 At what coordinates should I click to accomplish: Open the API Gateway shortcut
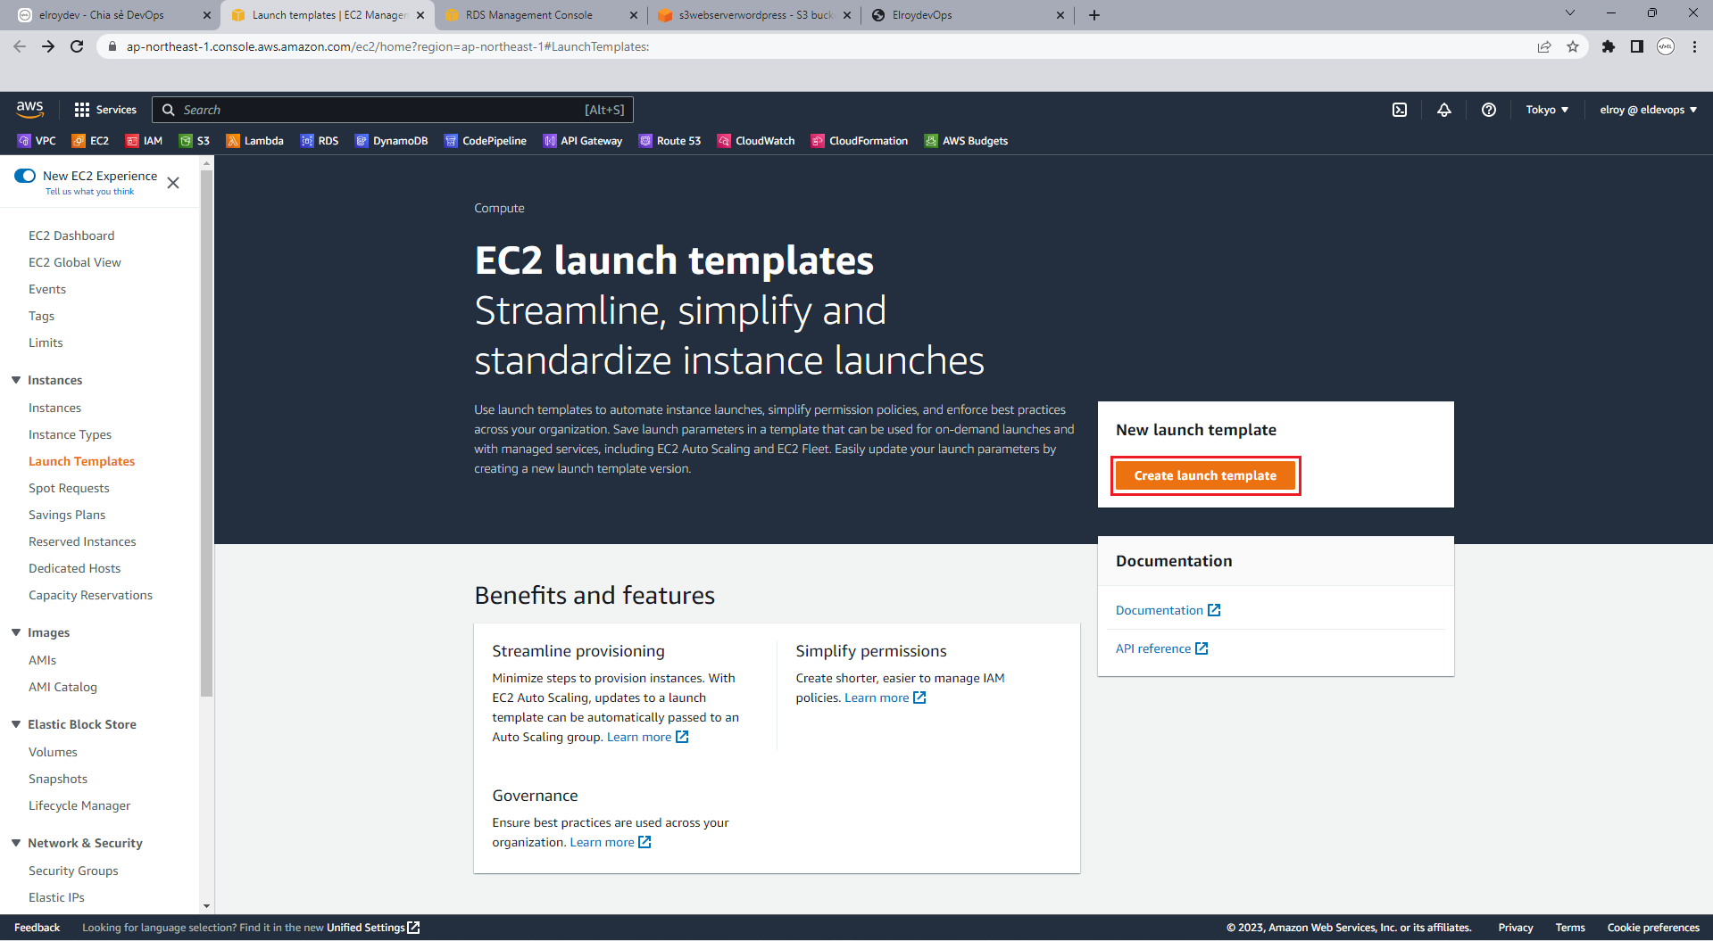tap(582, 141)
